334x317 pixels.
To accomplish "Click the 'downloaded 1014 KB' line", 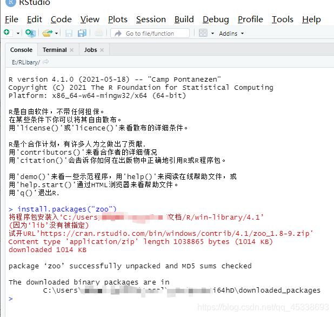I will (47, 250).
